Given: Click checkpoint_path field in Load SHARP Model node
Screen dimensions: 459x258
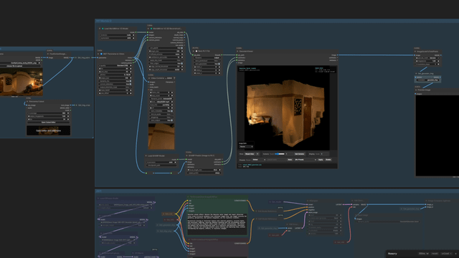Looking at the screenshot, I should 161,166.
